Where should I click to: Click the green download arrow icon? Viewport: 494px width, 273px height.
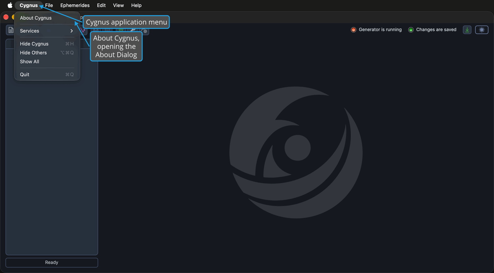467,30
